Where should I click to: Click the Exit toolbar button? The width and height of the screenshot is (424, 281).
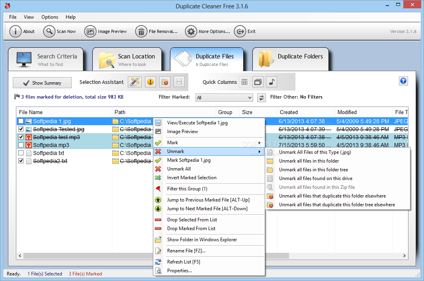pos(245,31)
